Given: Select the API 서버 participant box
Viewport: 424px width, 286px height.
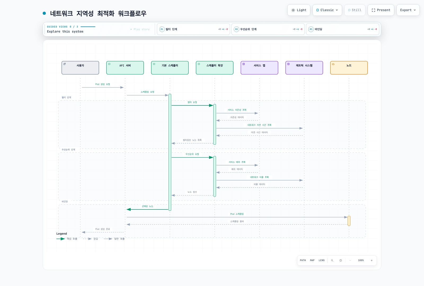Looking at the screenshot, I should (125, 68).
